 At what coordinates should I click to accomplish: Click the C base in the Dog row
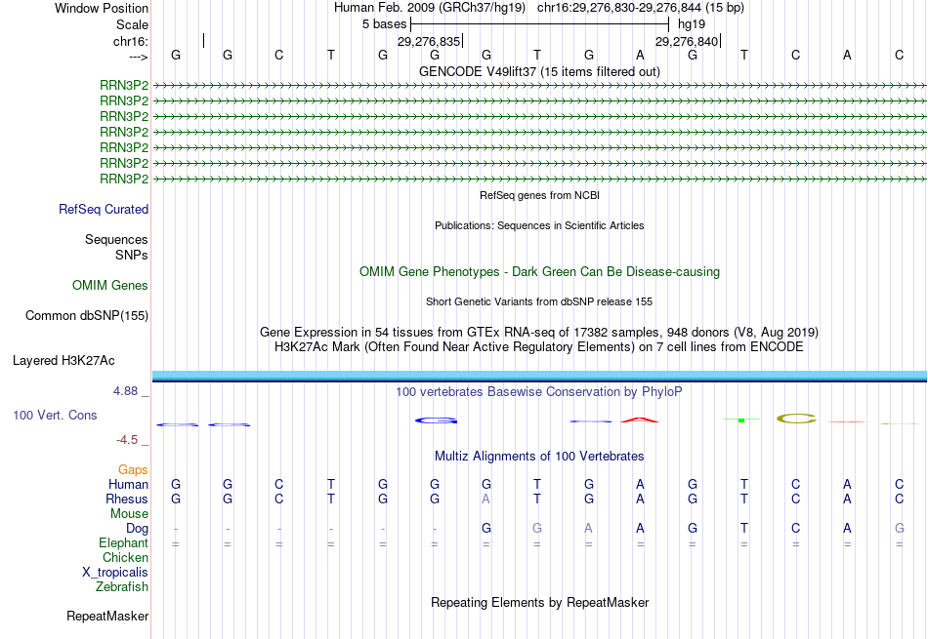(795, 529)
